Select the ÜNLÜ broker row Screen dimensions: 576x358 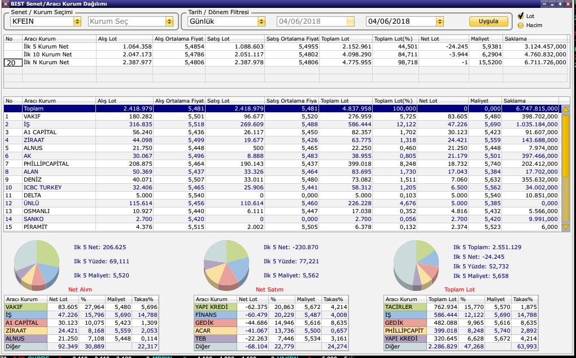[x=281, y=203]
